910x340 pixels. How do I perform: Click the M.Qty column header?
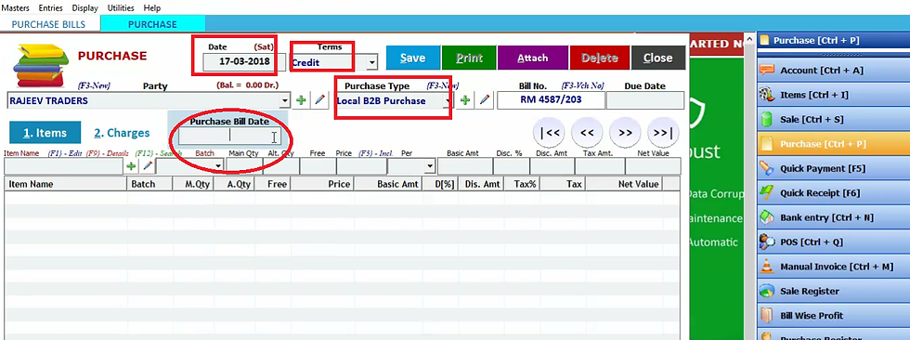(193, 184)
